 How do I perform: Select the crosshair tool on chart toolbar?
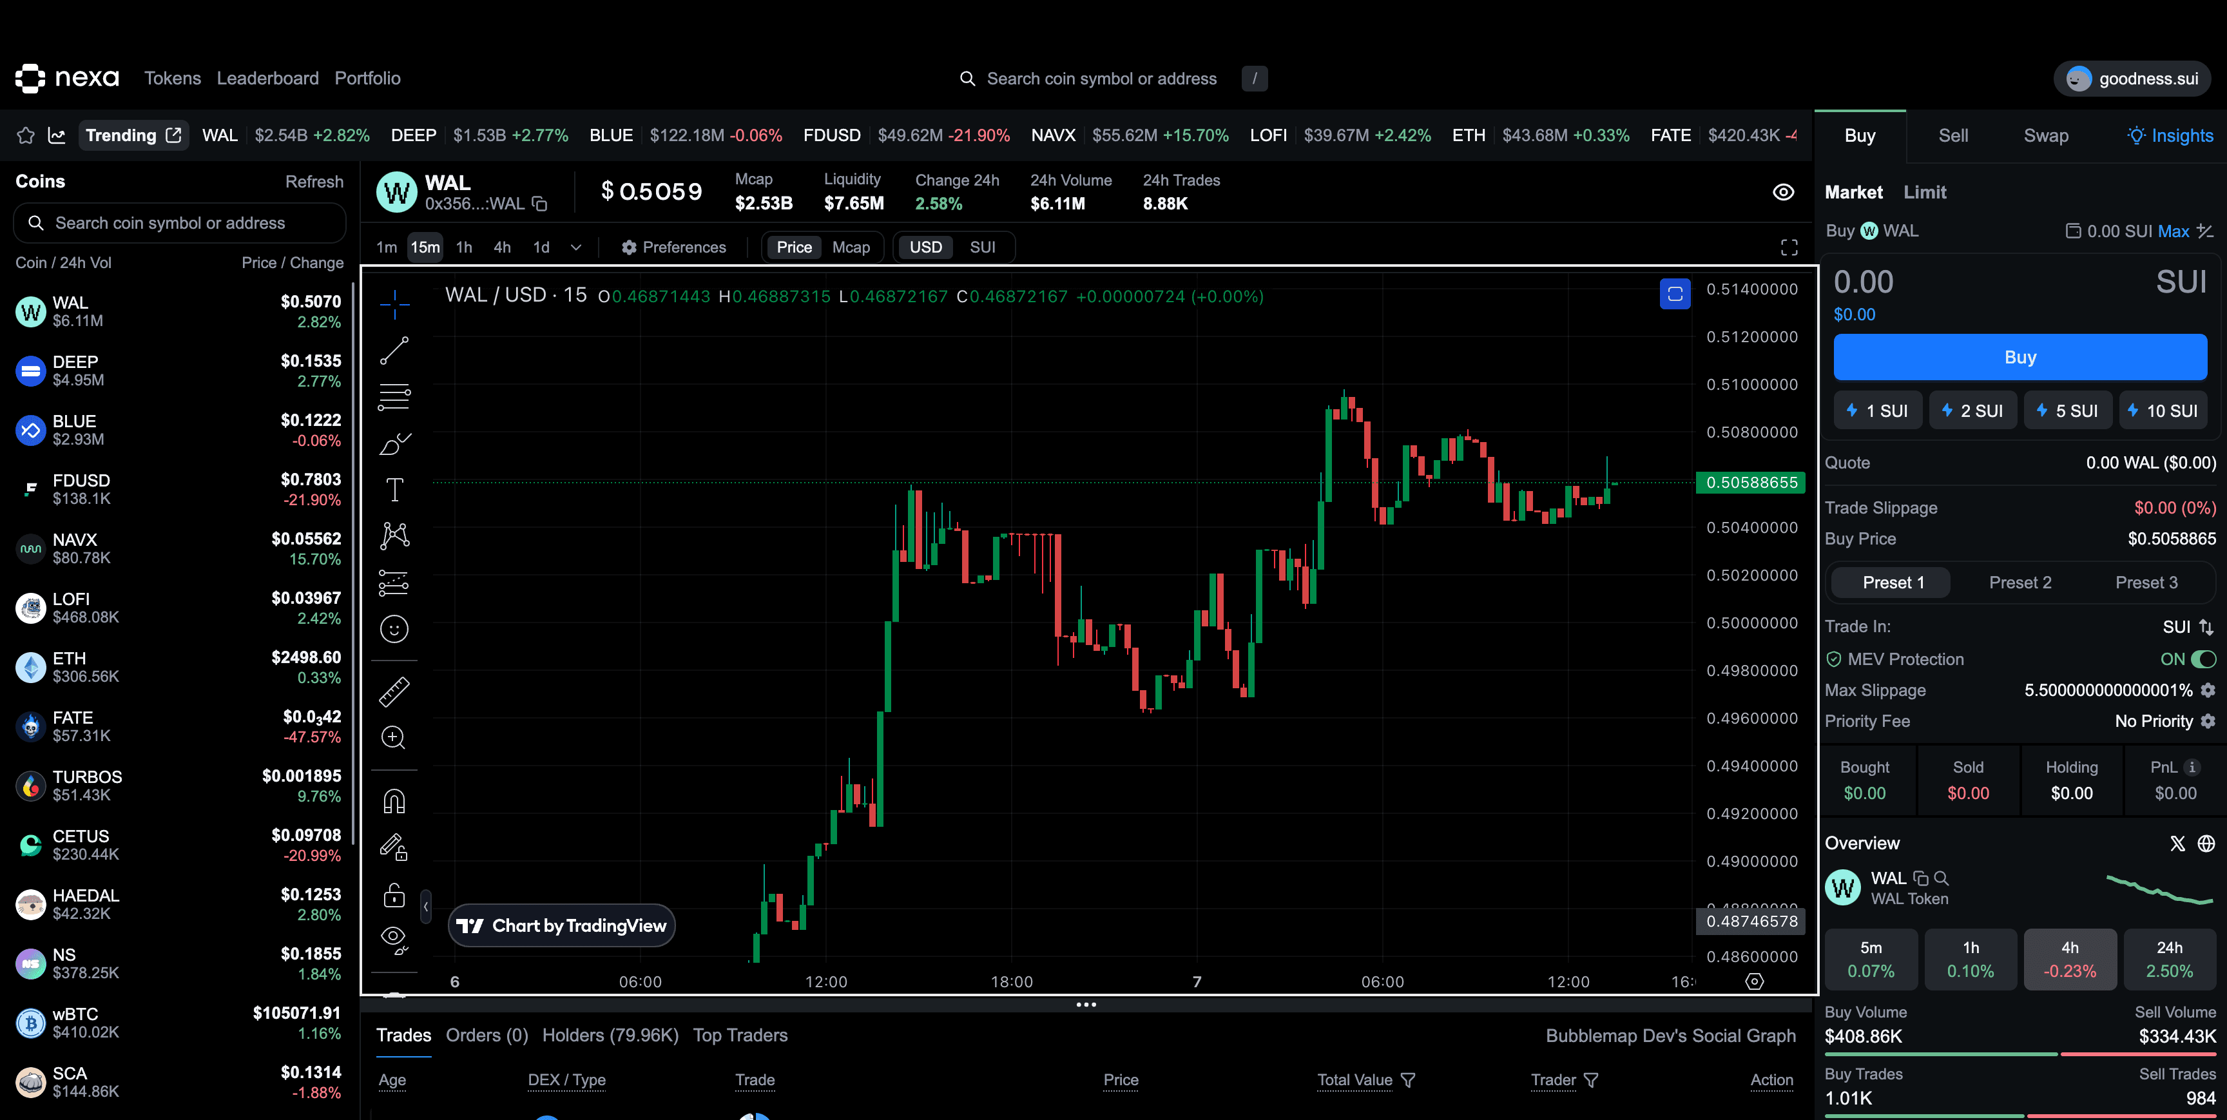[394, 304]
